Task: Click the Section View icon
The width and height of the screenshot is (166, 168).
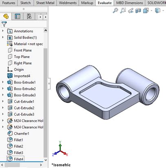Action: pyautogui.click(x=138, y=11)
